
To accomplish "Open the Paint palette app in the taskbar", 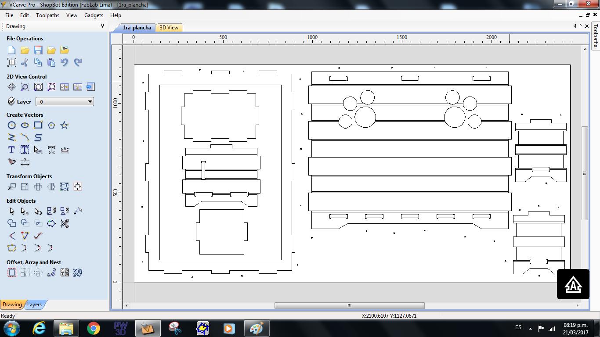I will tap(256, 328).
